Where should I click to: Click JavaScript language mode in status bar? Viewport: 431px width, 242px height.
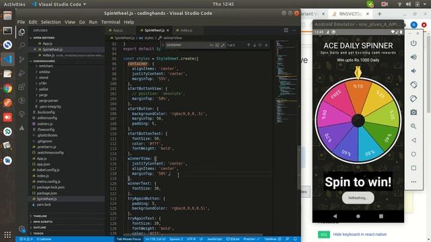214,239
